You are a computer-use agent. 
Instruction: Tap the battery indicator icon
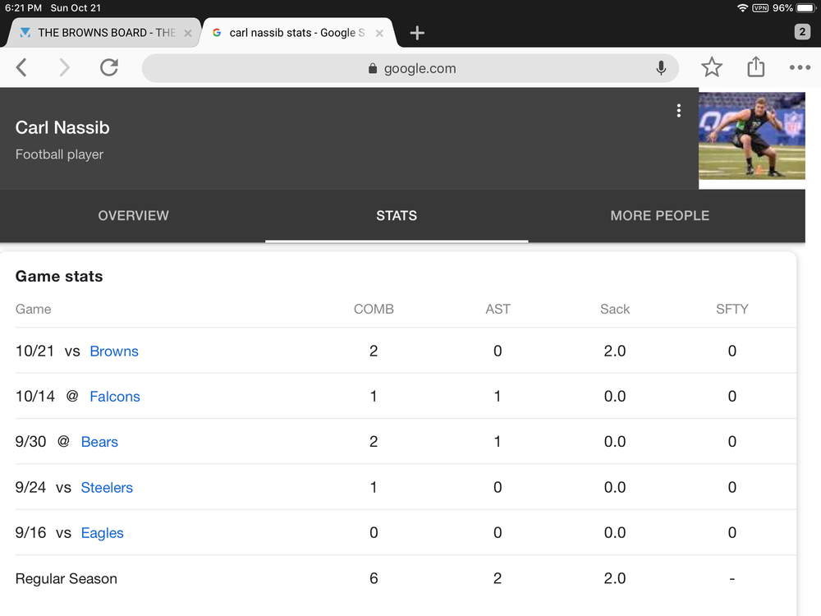806,8
